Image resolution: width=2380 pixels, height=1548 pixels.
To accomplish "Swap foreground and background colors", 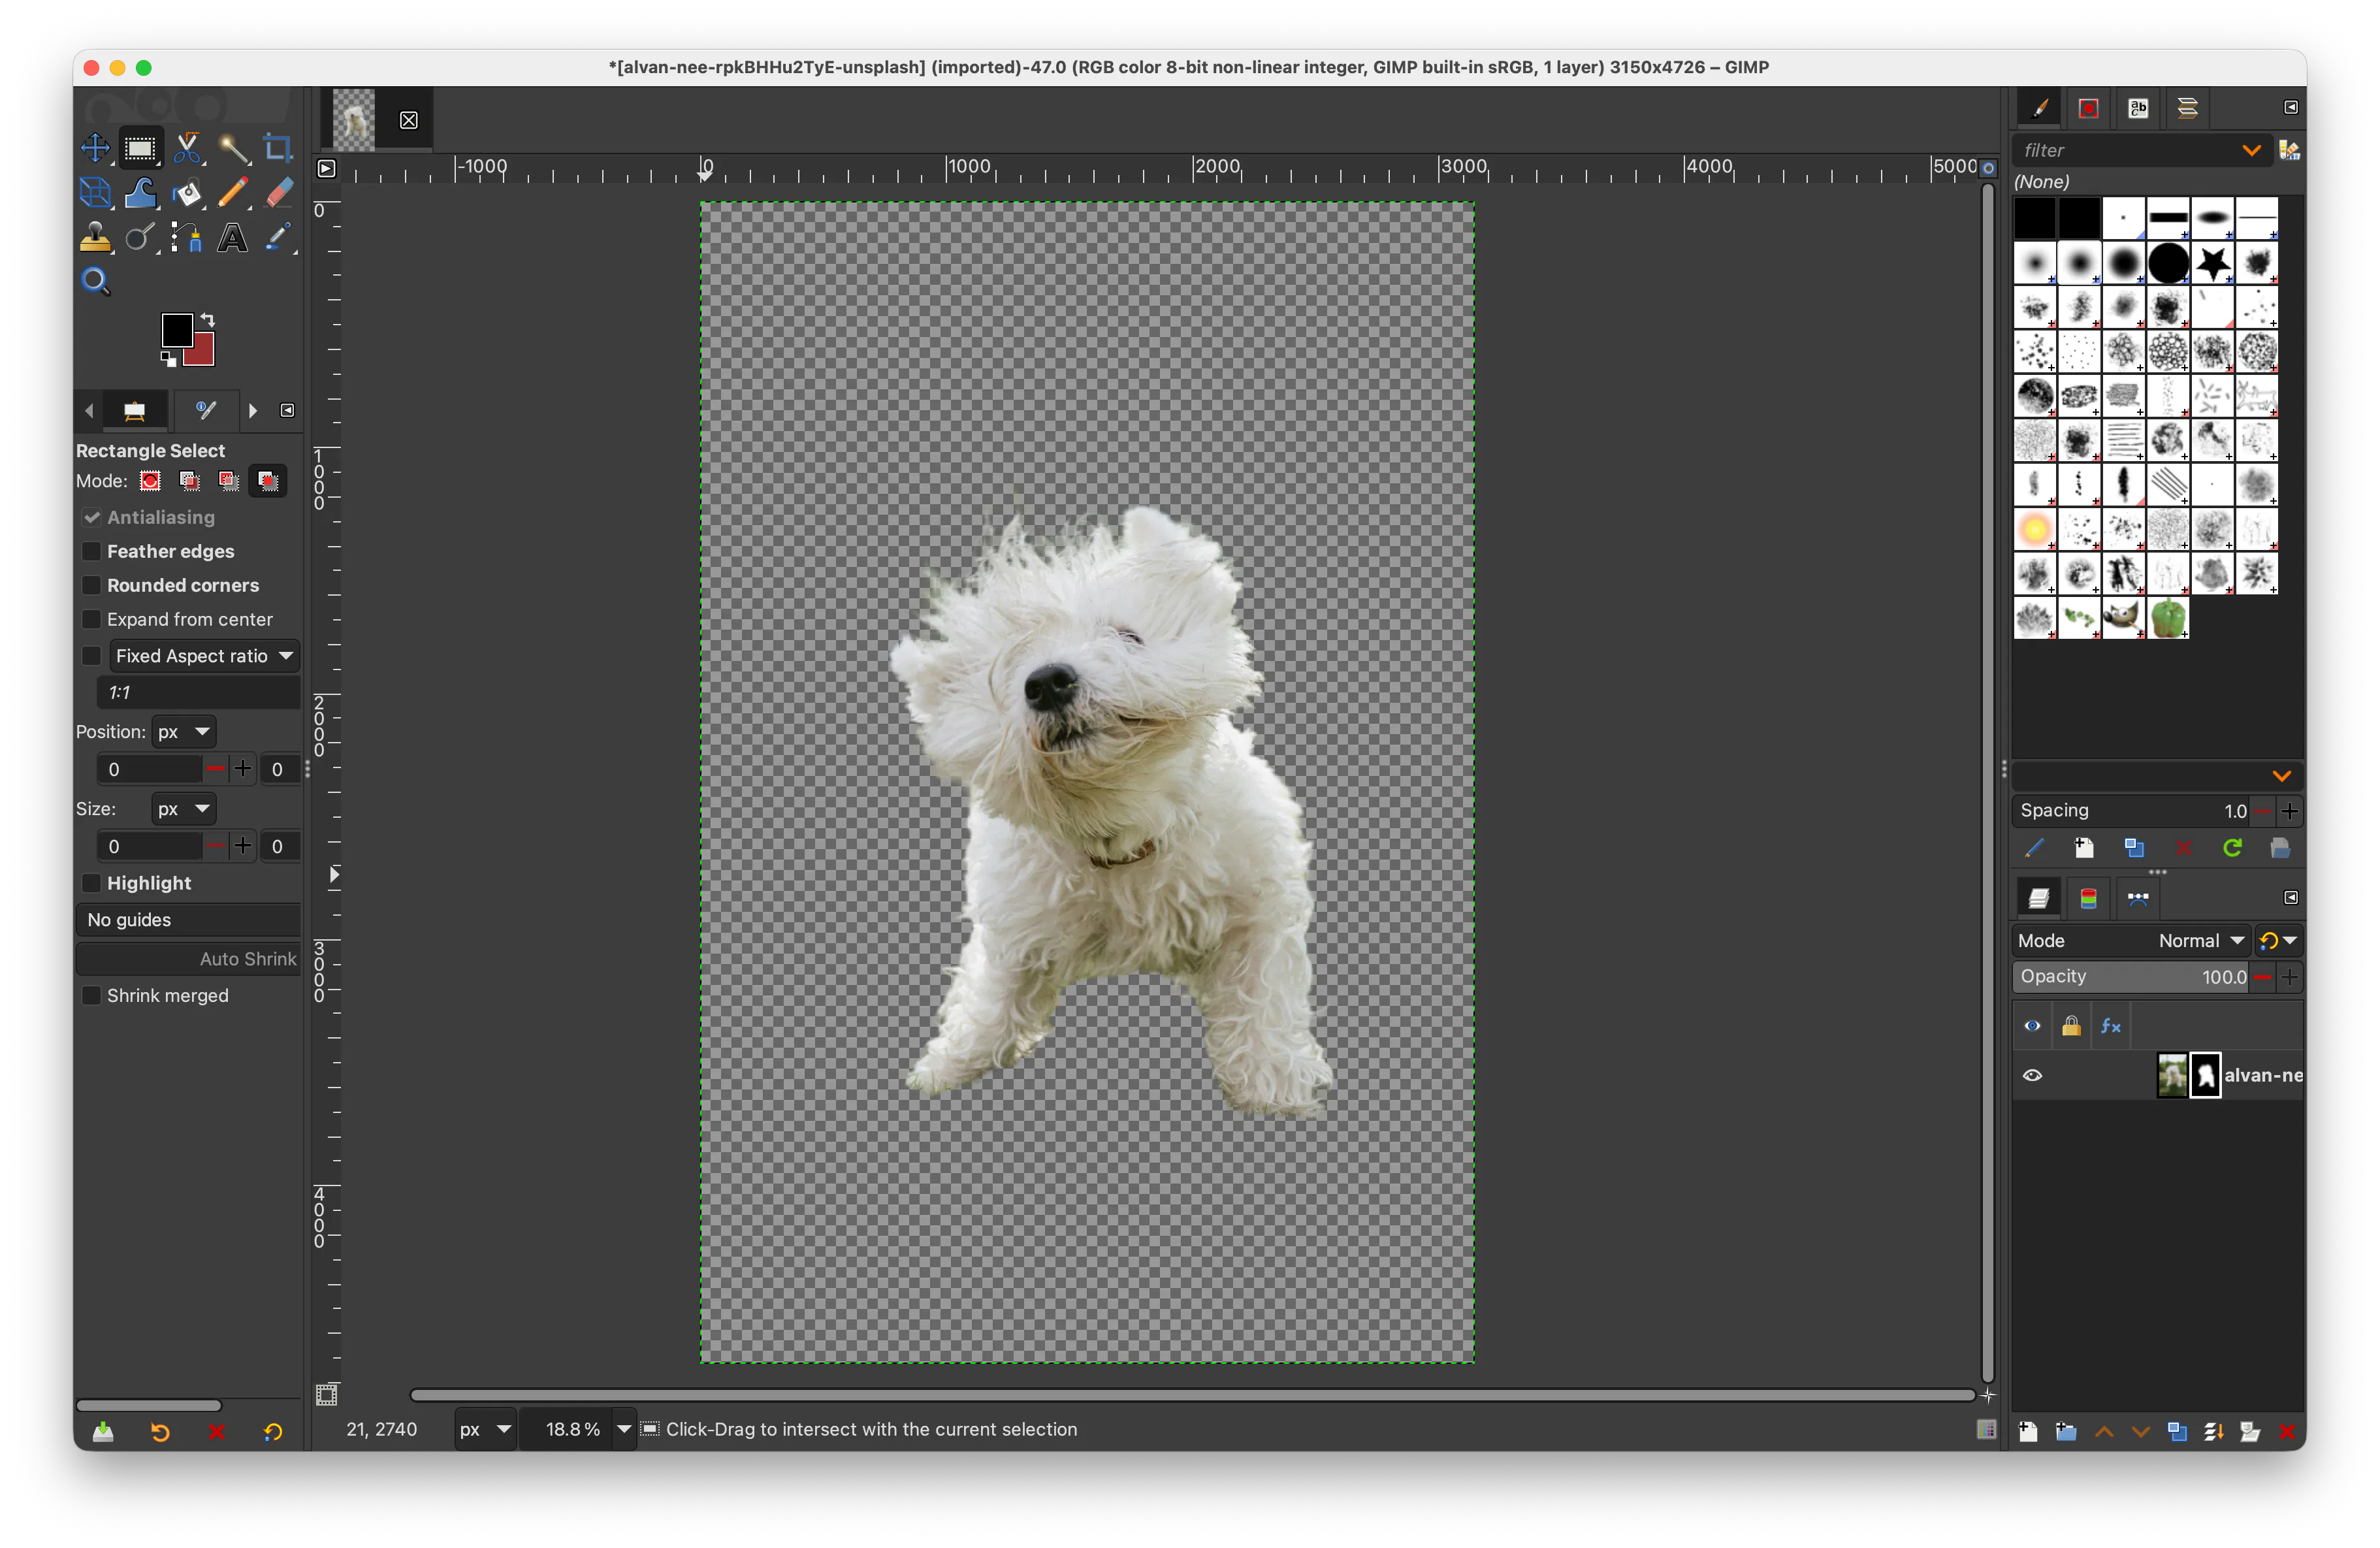I will [207, 320].
